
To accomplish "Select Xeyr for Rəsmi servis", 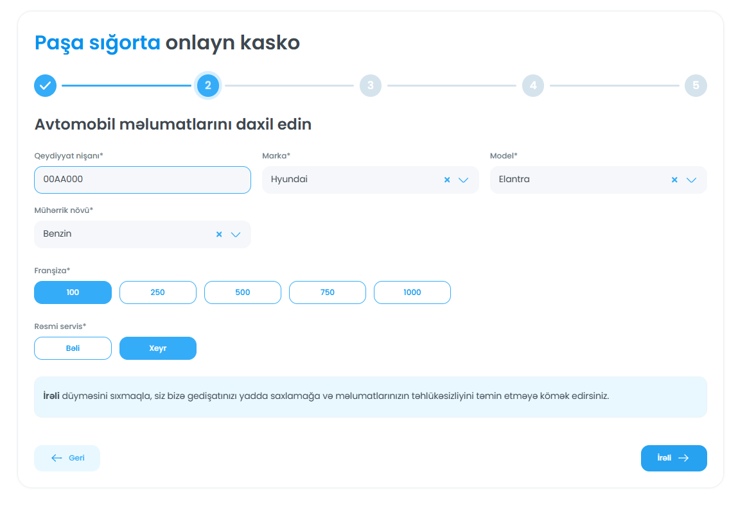I will [x=157, y=348].
